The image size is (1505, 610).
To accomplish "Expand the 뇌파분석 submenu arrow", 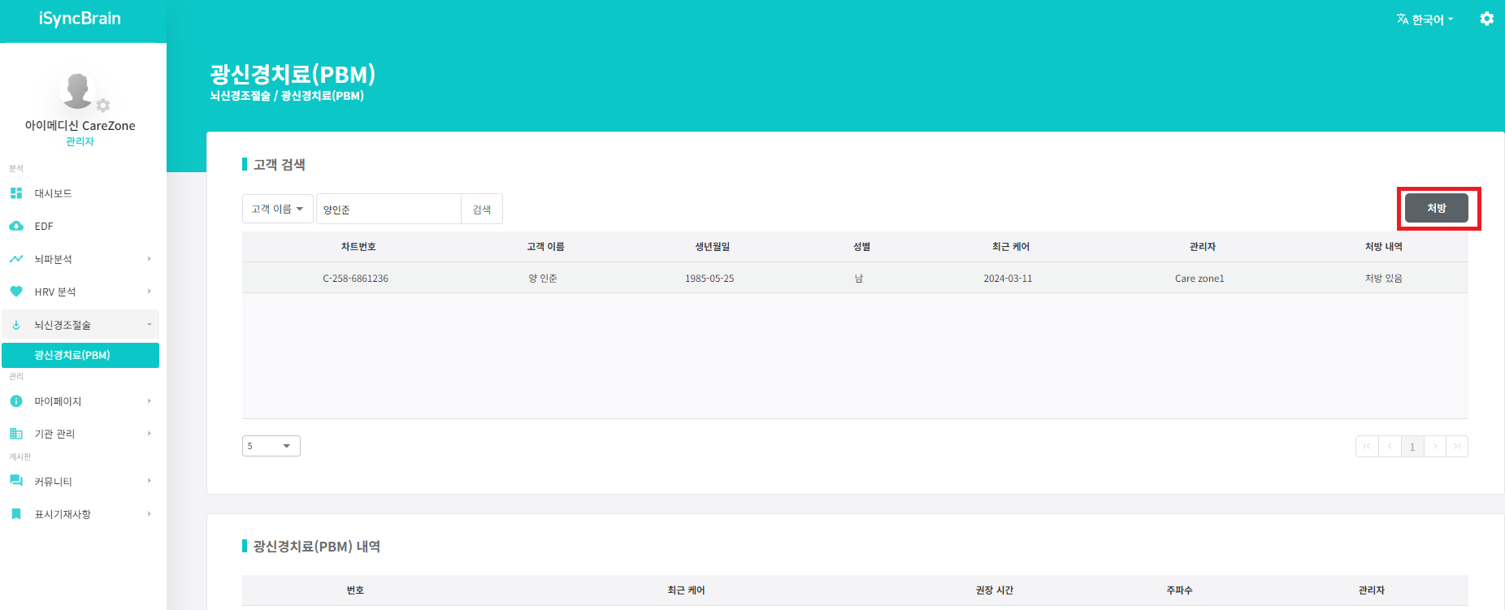I will click(x=150, y=259).
